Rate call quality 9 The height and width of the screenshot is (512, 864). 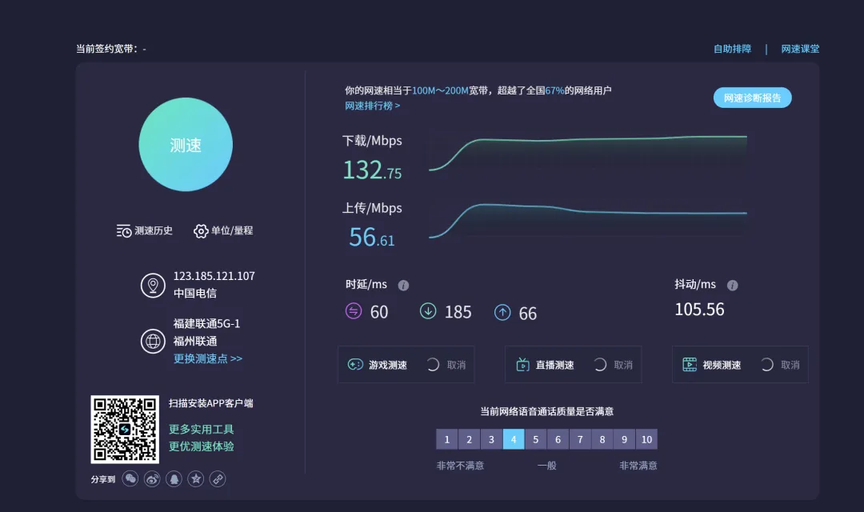point(624,439)
